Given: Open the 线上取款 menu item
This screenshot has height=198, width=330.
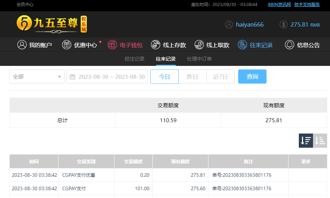Looking at the screenshot, I should [x=212, y=45].
